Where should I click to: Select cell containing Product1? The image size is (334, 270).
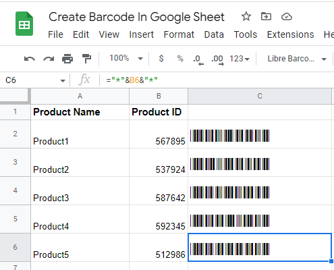coord(80,134)
